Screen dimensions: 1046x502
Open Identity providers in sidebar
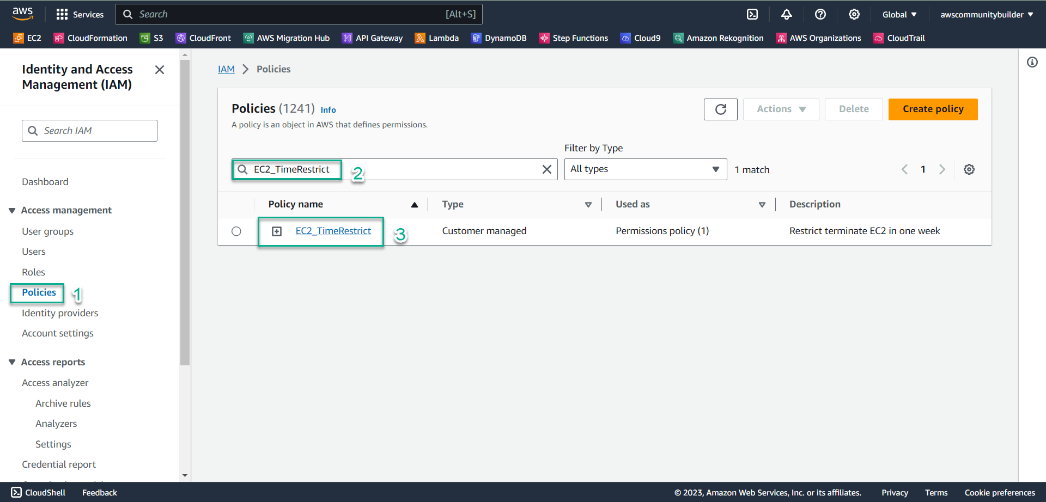pos(60,313)
